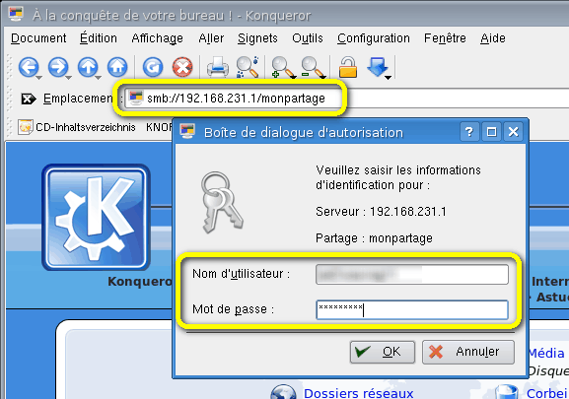Click the padlock security icon
This screenshot has height=399, width=569.
[x=348, y=67]
